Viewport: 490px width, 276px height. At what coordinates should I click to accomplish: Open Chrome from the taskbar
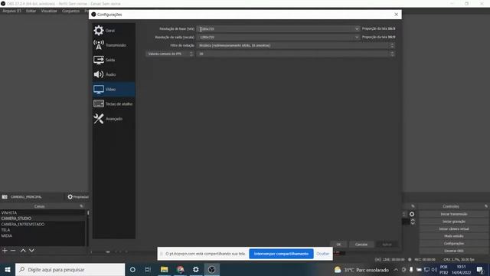click(x=181, y=270)
